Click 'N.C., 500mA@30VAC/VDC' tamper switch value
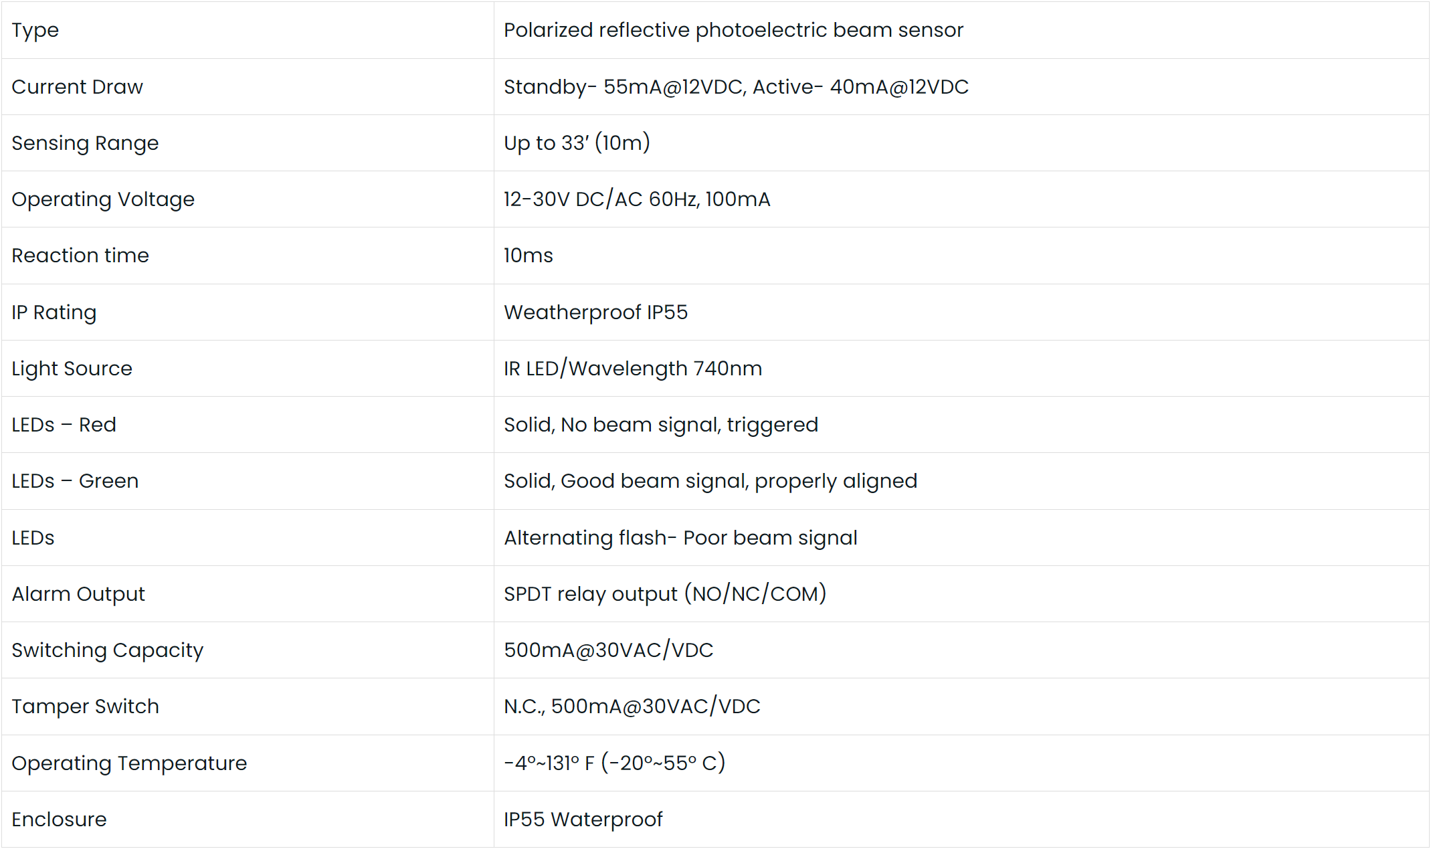The image size is (1431, 849). click(x=632, y=706)
